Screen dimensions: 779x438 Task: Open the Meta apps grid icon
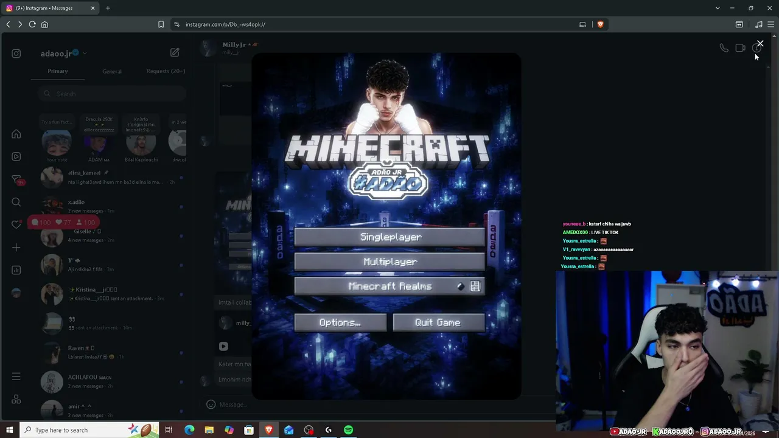point(16,400)
